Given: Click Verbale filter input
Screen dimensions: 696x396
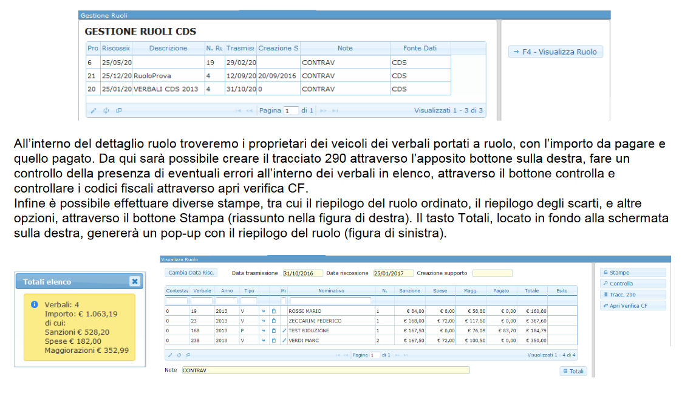Looking at the screenshot, I should click(x=202, y=301).
